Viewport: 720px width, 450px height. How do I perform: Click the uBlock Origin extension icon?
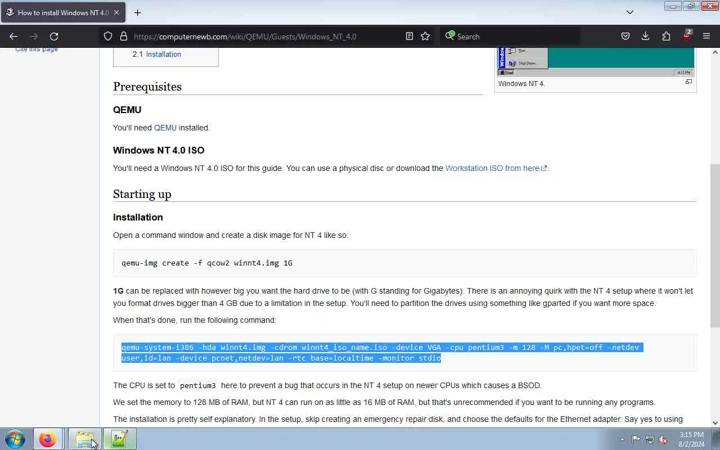point(687,35)
